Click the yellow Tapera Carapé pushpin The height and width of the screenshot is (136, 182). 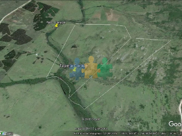coord(74,69)
